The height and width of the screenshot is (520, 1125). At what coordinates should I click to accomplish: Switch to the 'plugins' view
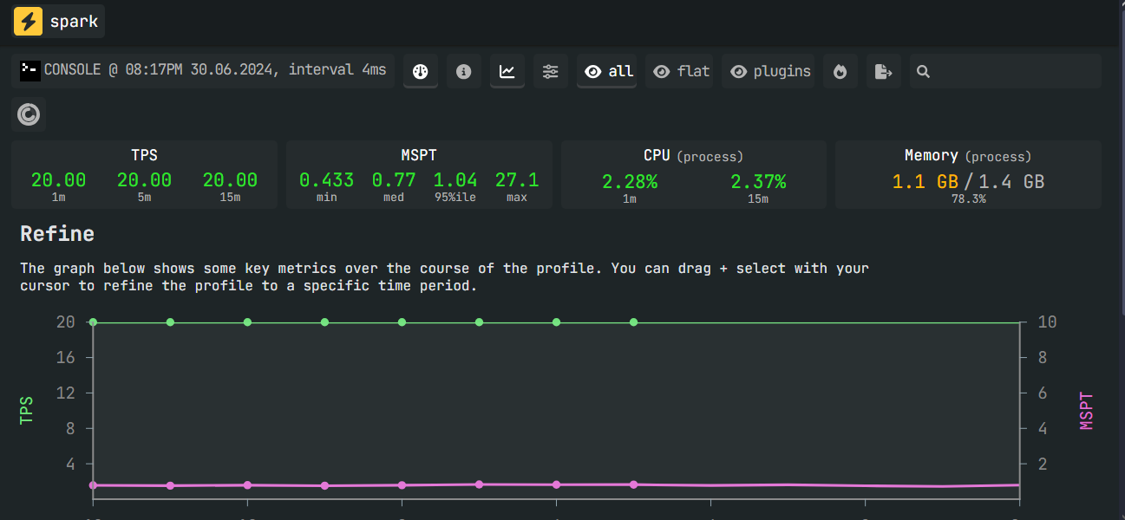coord(771,71)
